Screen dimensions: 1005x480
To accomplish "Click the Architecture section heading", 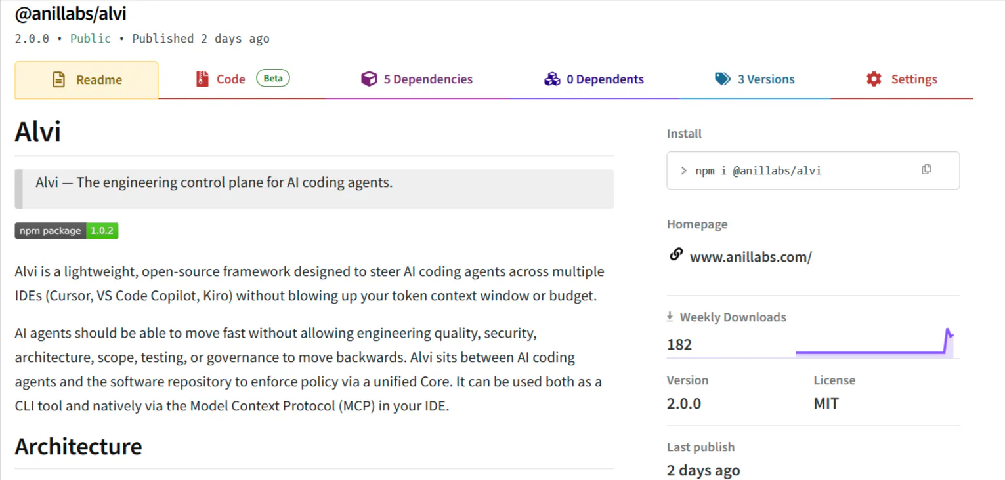I will click(79, 447).
